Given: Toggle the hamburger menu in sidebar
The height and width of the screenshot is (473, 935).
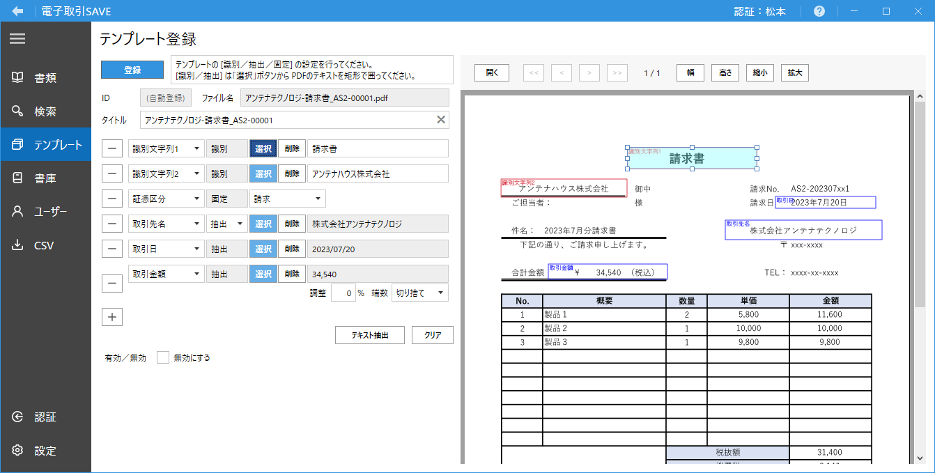Looking at the screenshot, I should point(17,39).
